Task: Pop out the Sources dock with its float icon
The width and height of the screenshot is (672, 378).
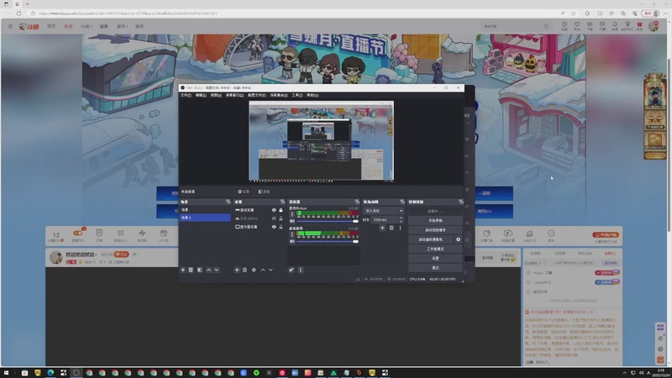Action: (282, 202)
